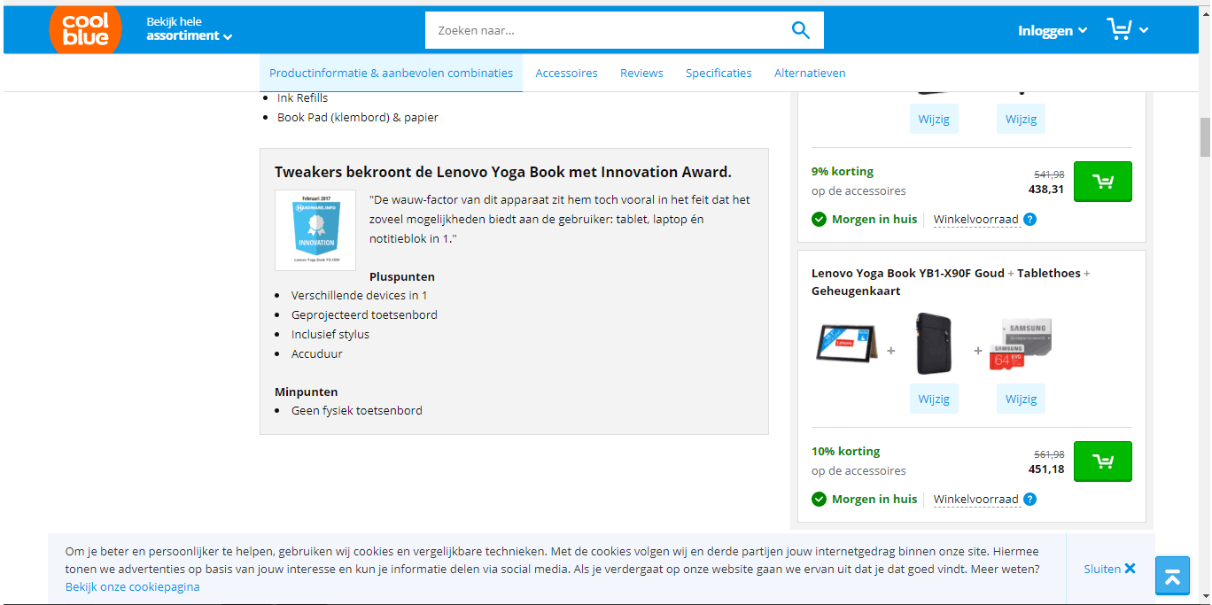Expand the cart dropdown chevron

[1144, 30]
